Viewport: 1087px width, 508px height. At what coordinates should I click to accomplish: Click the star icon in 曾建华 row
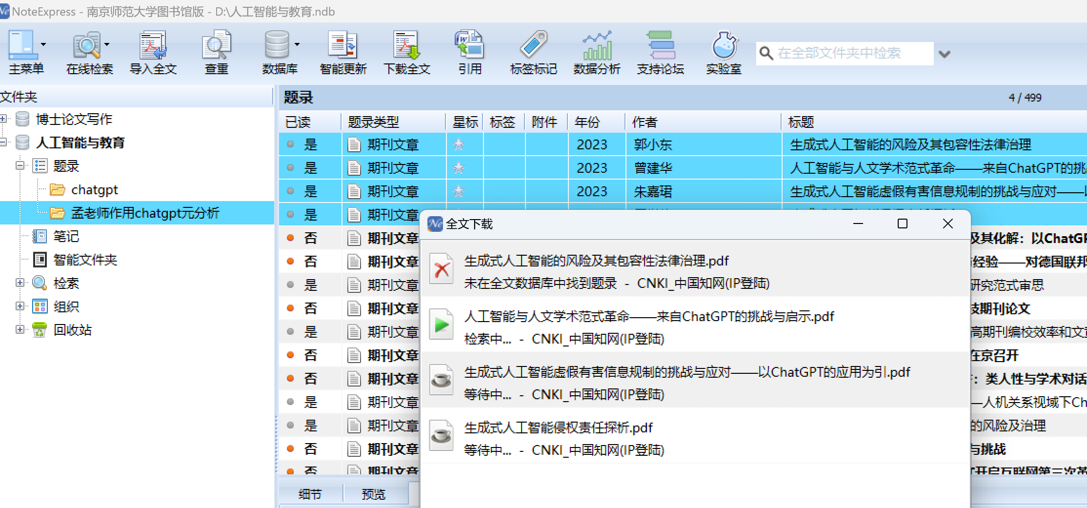(x=458, y=168)
